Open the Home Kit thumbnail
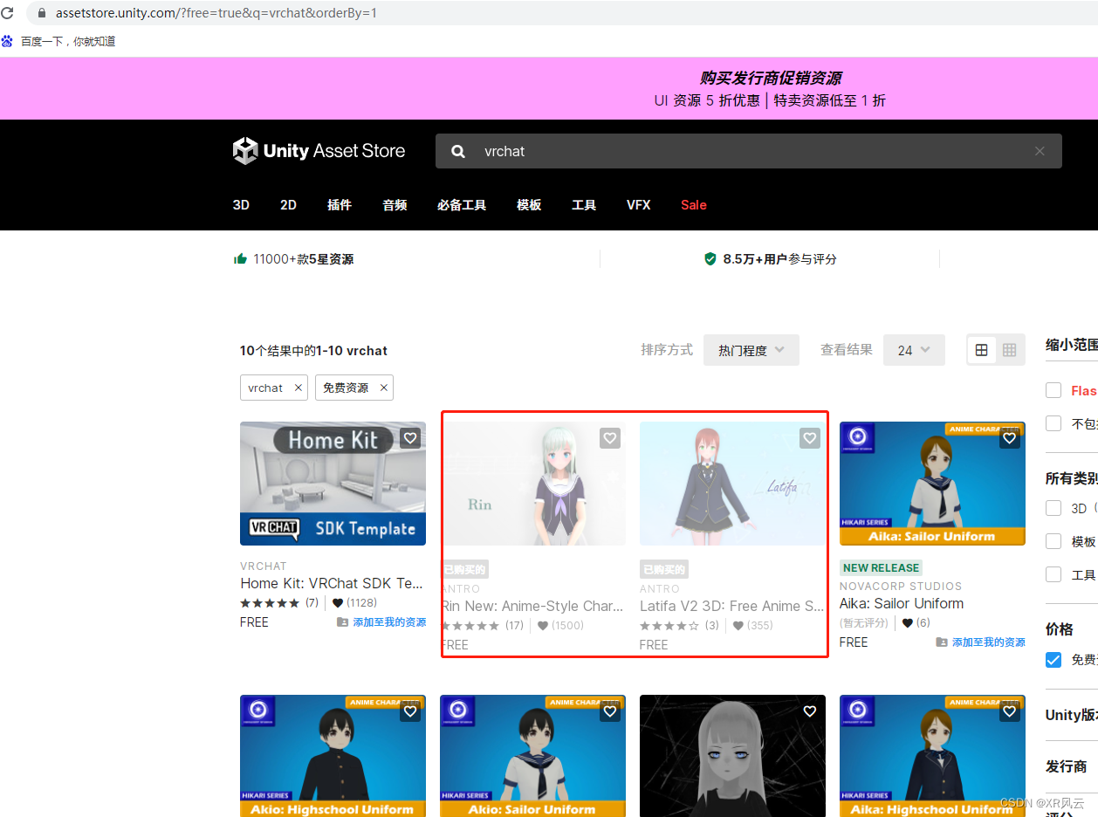The width and height of the screenshot is (1098, 817). [333, 484]
